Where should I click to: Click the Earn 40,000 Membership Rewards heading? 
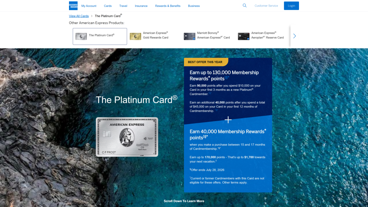point(227,134)
